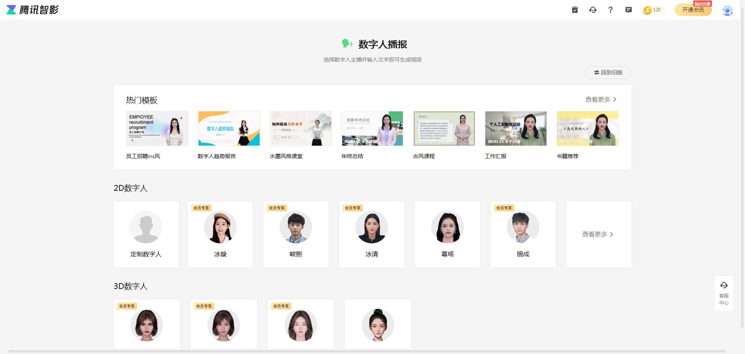This screenshot has height=354, width=745.
Task: Open the 水墨风格课堂 template thumbnail
Action: pyautogui.click(x=300, y=129)
